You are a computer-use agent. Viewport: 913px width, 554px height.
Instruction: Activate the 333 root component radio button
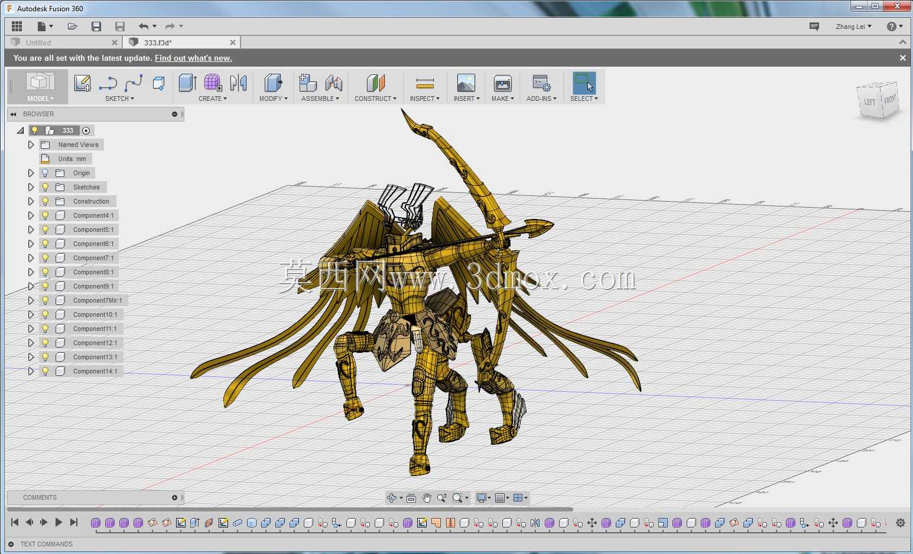click(86, 130)
